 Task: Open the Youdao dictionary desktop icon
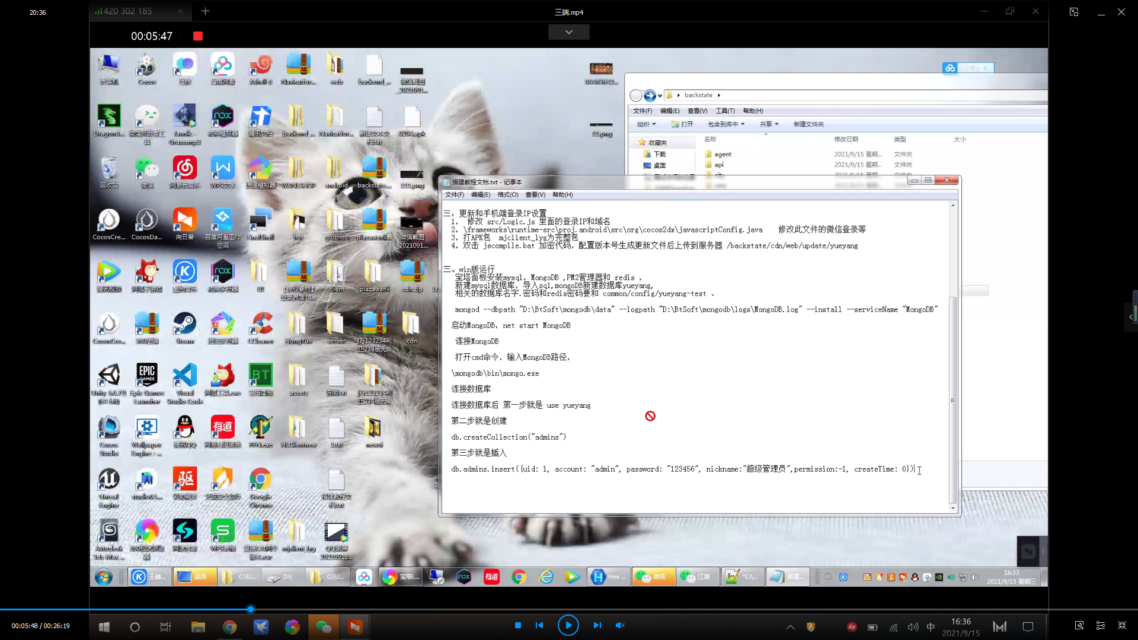(x=223, y=432)
